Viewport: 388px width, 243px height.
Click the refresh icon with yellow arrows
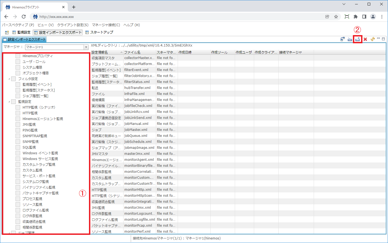point(372,39)
